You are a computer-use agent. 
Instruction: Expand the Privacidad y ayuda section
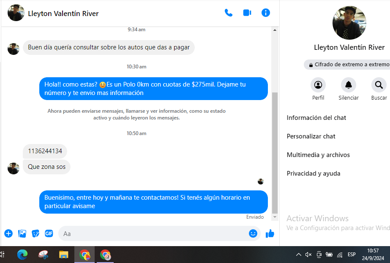click(313, 174)
